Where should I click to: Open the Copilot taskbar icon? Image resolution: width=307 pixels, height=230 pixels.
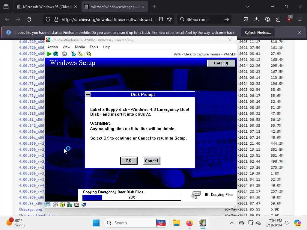tap(298, 223)
